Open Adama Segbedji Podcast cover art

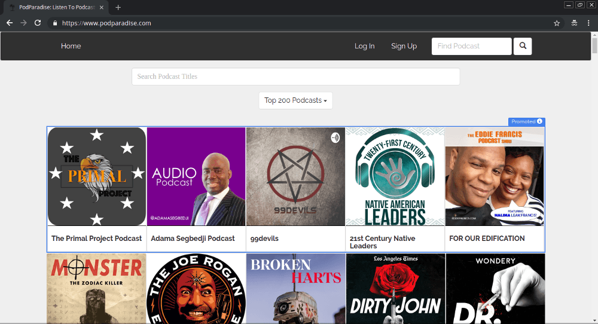[x=196, y=176]
